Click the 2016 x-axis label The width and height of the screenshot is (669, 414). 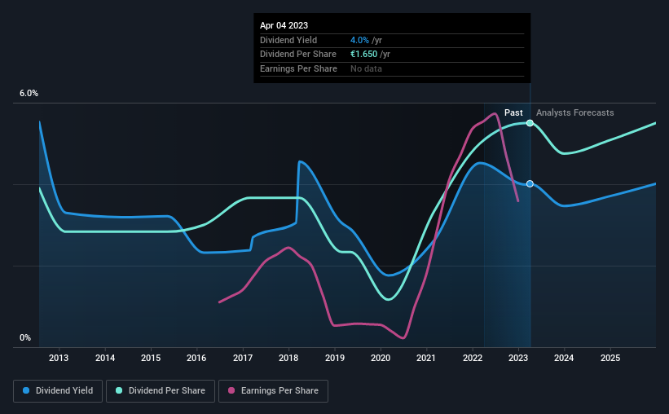196,358
